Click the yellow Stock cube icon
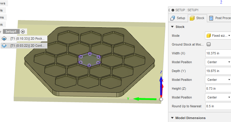231x122 pixels. pyautogui.click(x=192, y=18)
